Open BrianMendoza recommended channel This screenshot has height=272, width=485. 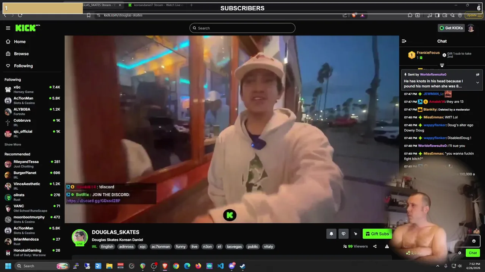pyautogui.click(x=32, y=241)
